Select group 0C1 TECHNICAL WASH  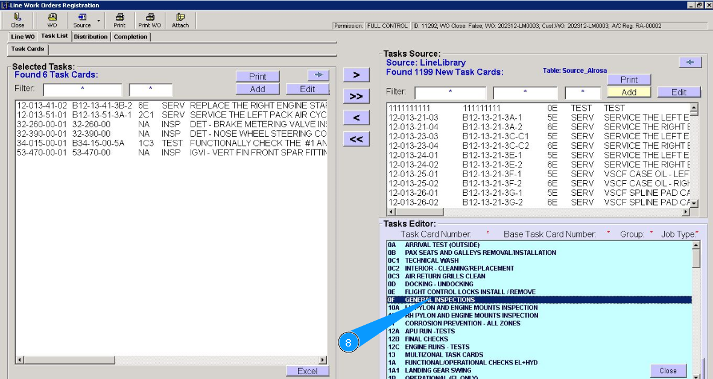point(539,260)
